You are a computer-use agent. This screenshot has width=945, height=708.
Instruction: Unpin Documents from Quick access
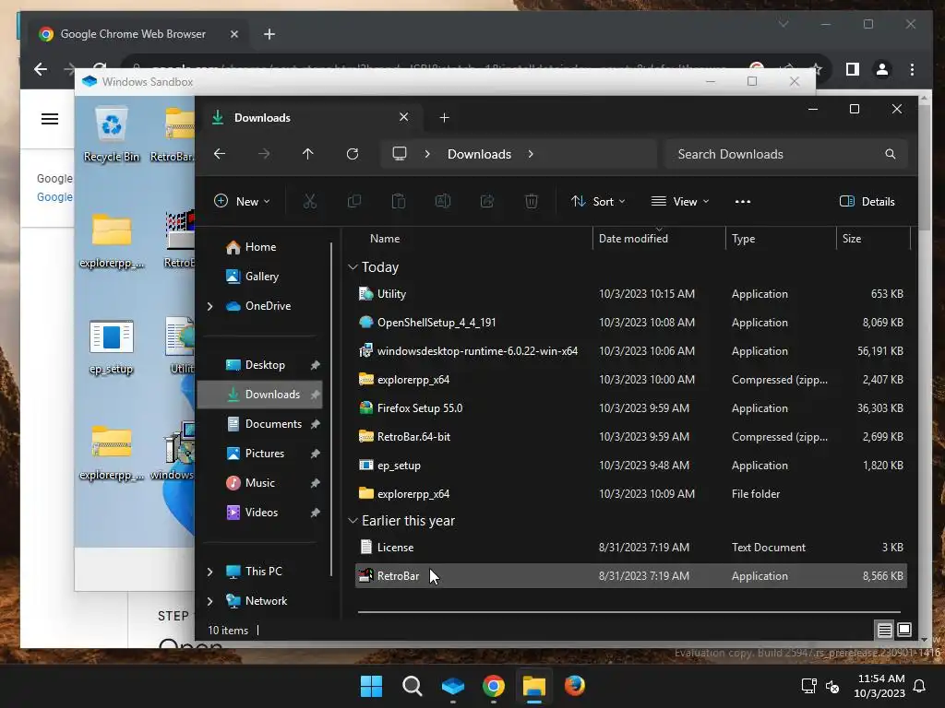point(316,424)
